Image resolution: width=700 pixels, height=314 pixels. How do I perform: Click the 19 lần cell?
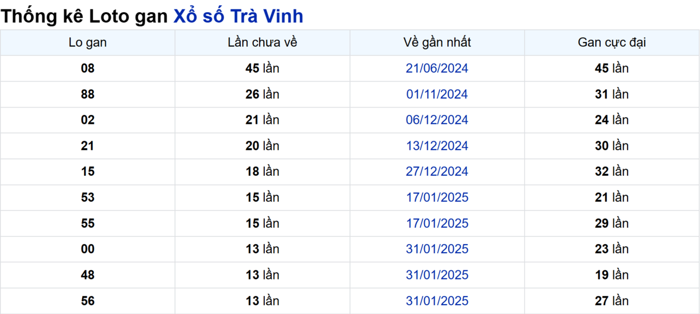612,275
